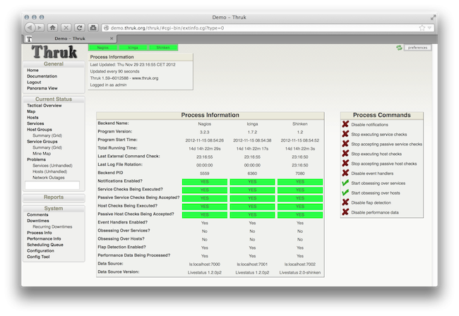Click red X beside Disable flap detection

pos(345,202)
